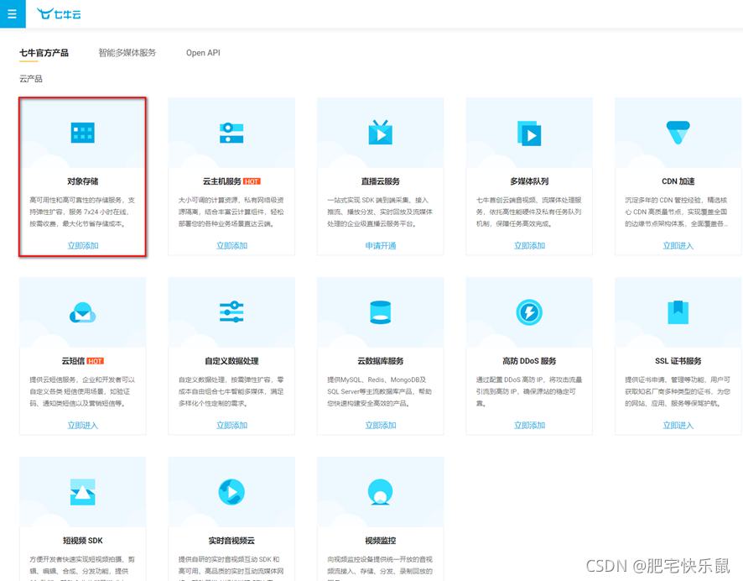Click the 对象存储 title text
The image size is (743, 581).
(83, 181)
